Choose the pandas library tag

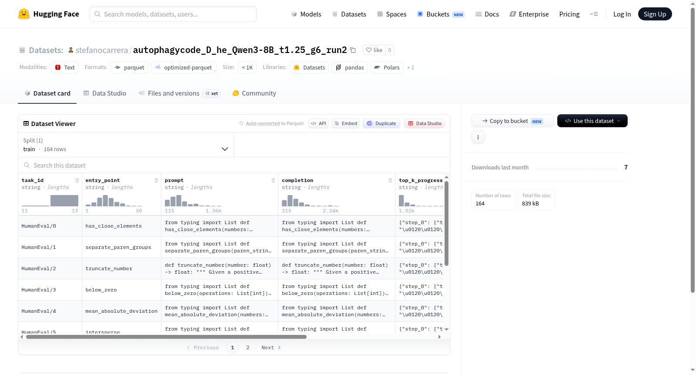pos(350,67)
